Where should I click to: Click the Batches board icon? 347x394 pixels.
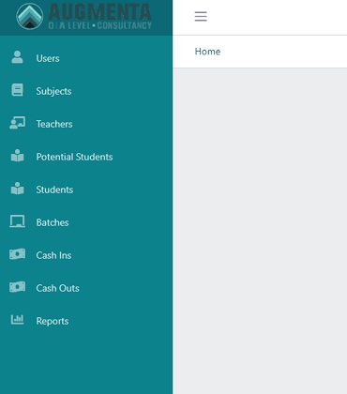17,221
